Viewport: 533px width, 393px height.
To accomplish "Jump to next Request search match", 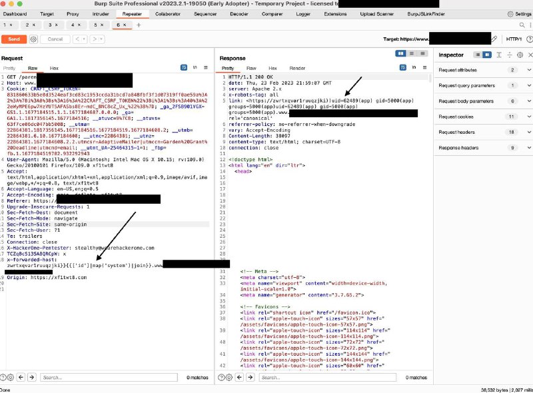I will point(32,378).
